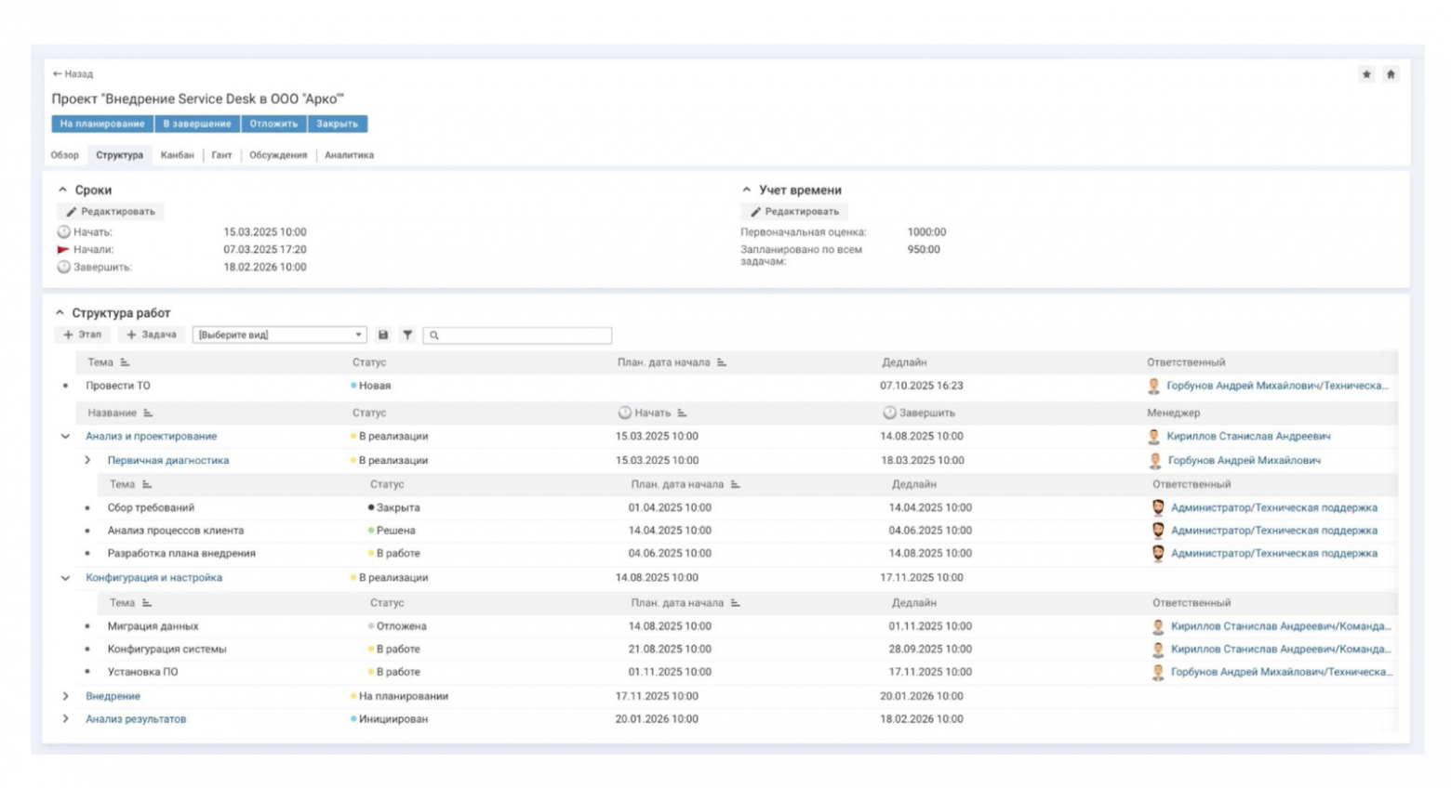1451x788 pixels.
Task: Click the Отложить button
Action: pyautogui.click(x=273, y=124)
